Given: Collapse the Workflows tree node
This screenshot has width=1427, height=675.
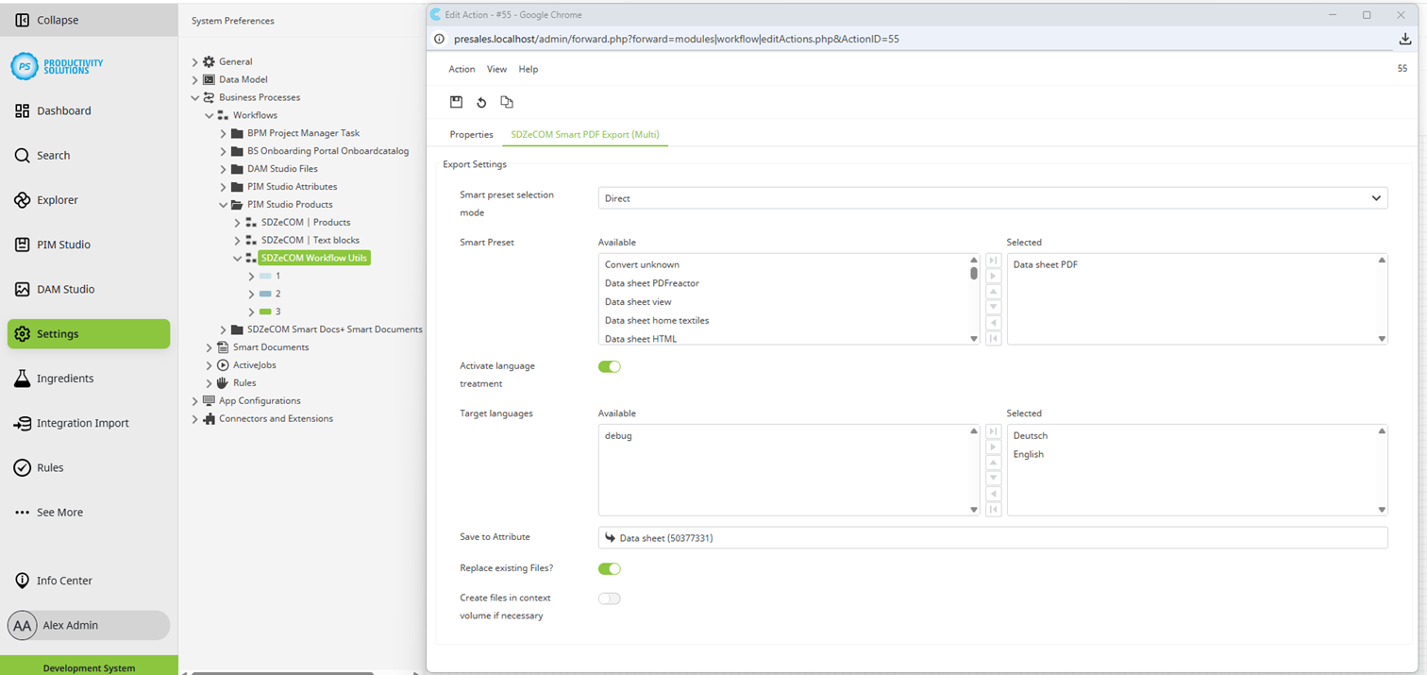Looking at the screenshot, I should tap(210, 115).
